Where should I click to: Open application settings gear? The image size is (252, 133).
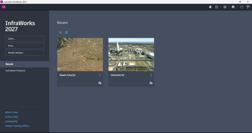coord(225,7)
